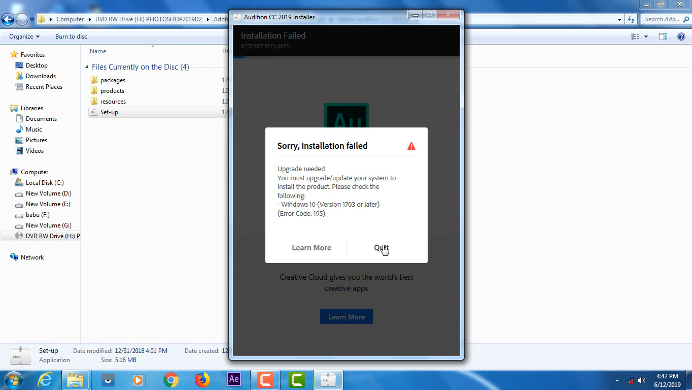This screenshot has height=390, width=692.
Task: Open Videos library
Action: (34, 151)
